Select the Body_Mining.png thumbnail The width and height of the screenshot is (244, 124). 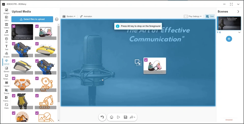tap(22, 67)
